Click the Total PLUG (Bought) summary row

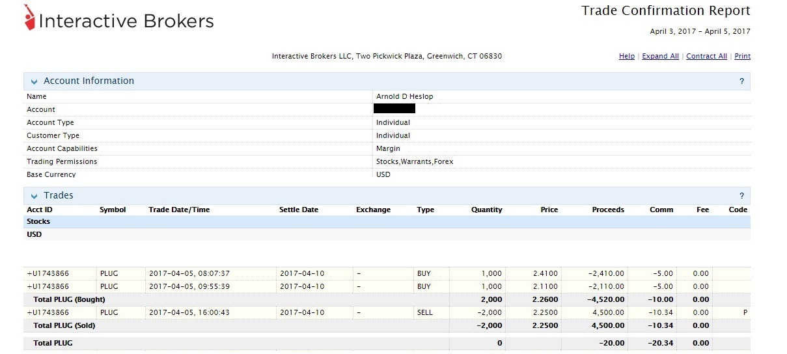pos(69,299)
